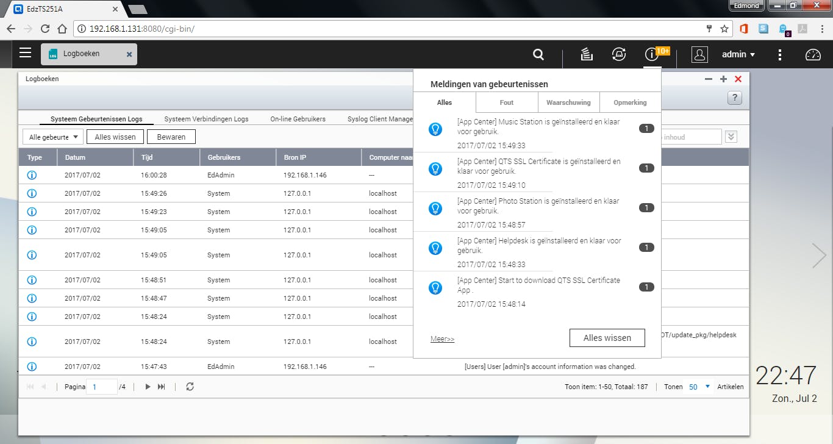
Task: Open the three-dot more options icon in QTS bar
Action: click(780, 54)
